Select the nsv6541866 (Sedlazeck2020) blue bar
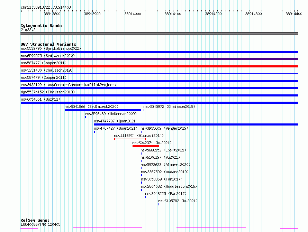Image resolution: width=308 pixels, height=232 pixels. tap(103, 110)
